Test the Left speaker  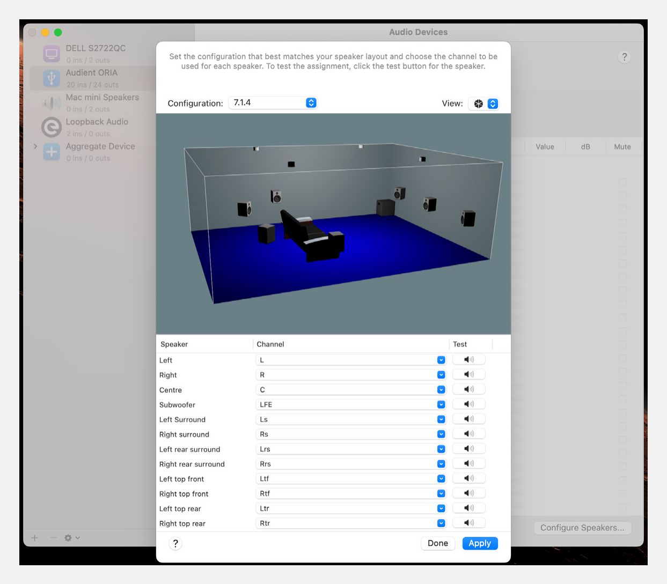[x=468, y=360]
